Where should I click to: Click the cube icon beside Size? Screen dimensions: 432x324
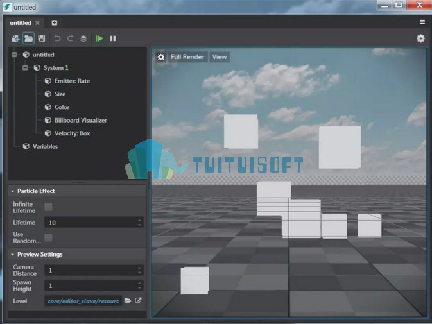coord(48,94)
